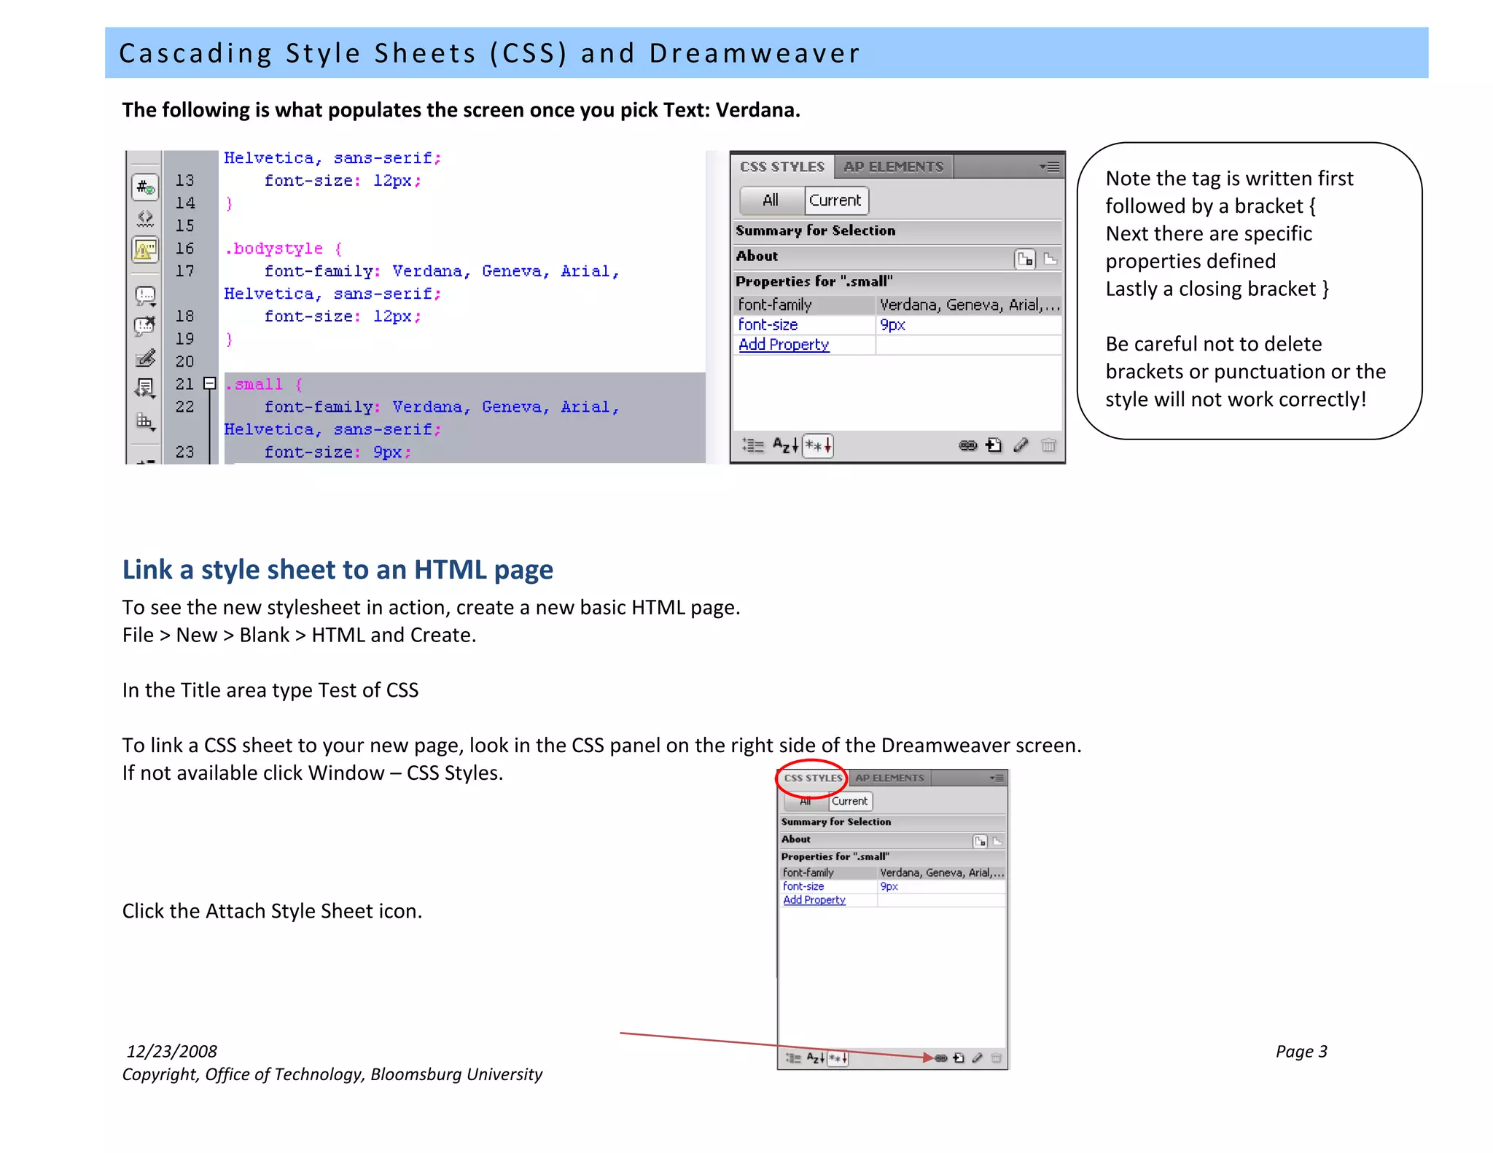Click Delete trash icon in the bottom panel

point(997,1058)
